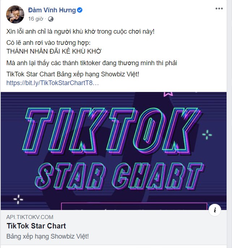Click the globe public privacy icon

click(51, 19)
